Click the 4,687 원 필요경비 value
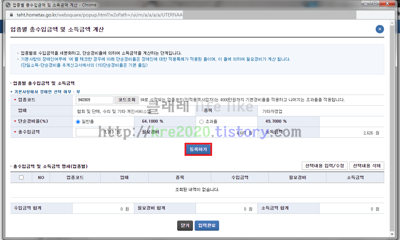400x240 pixels. point(244,133)
